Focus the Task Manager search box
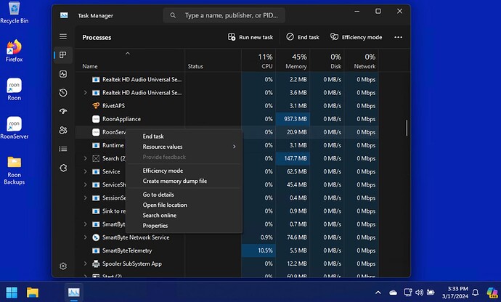 pos(224,15)
